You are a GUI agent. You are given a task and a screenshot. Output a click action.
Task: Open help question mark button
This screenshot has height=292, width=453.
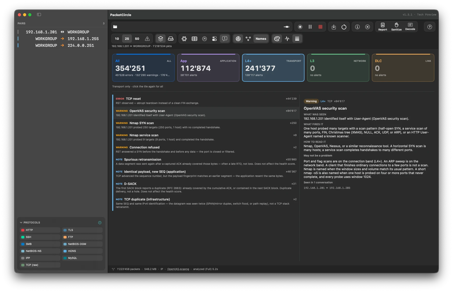[430, 27]
